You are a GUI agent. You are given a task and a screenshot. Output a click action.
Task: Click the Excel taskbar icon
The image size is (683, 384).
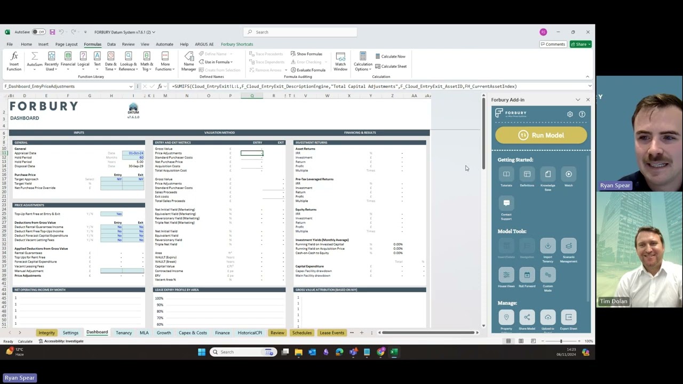394,352
